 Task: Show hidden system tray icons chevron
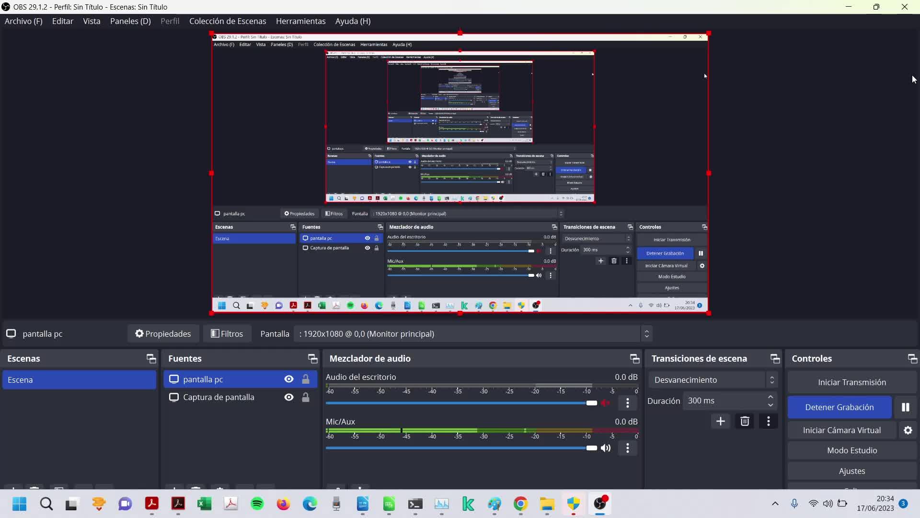[x=775, y=504]
